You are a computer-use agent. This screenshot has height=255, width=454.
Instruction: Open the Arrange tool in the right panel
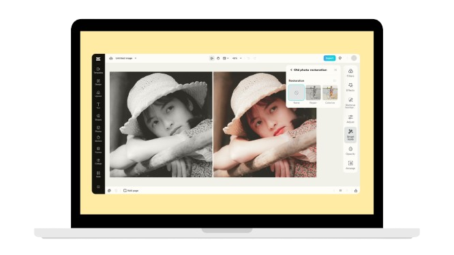[350, 165]
